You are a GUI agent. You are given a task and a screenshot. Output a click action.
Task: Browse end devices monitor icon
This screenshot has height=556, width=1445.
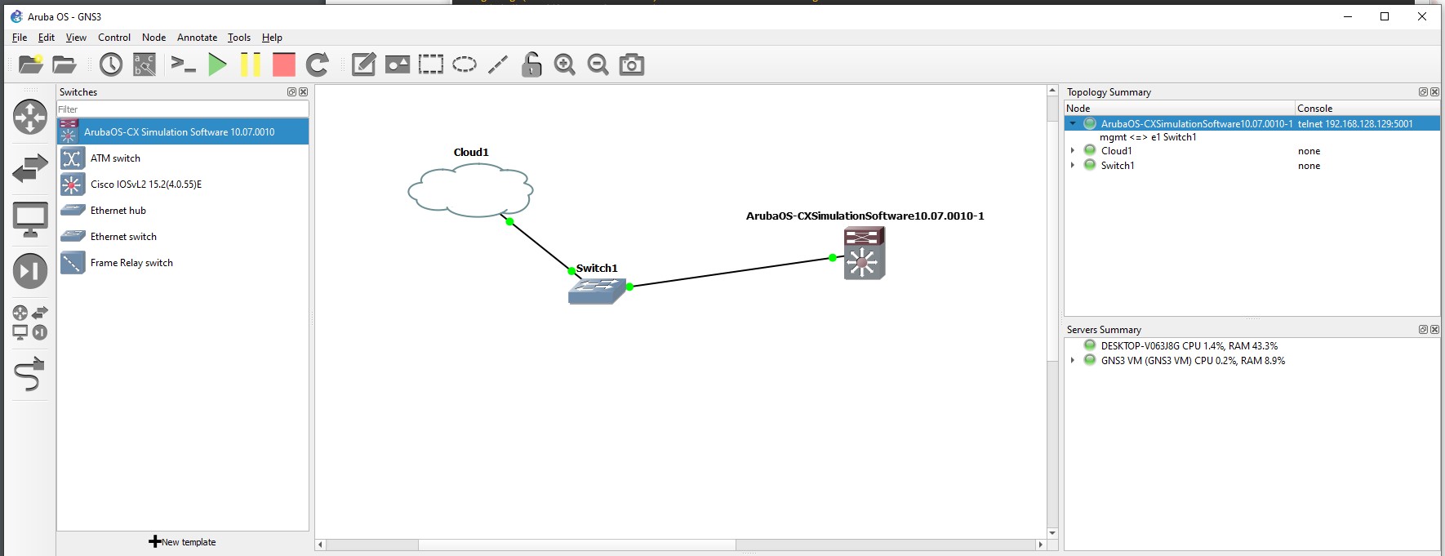tap(30, 220)
